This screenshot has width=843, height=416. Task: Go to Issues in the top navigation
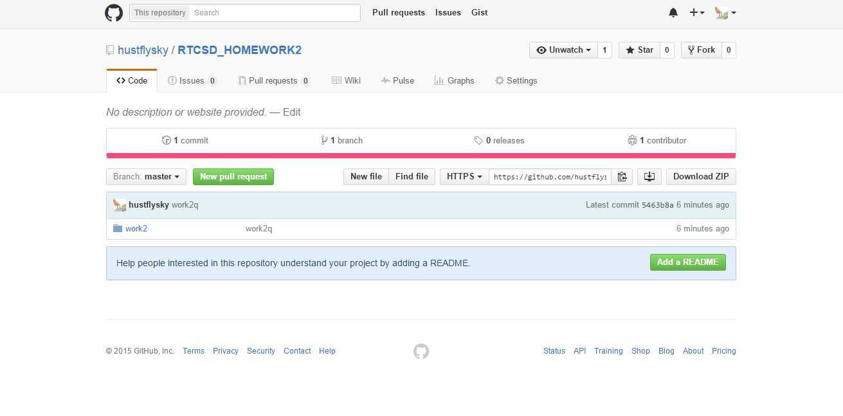click(448, 13)
